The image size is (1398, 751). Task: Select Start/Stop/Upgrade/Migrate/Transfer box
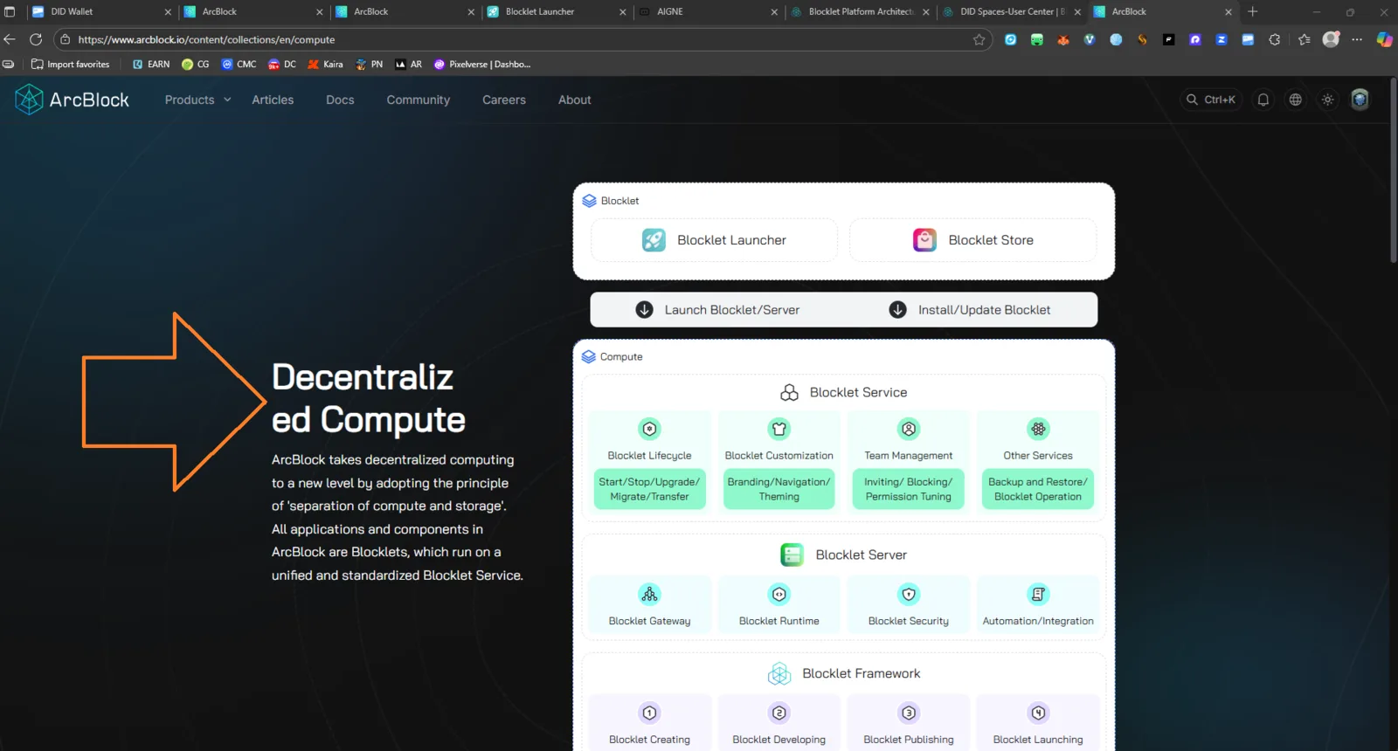(x=649, y=489)
